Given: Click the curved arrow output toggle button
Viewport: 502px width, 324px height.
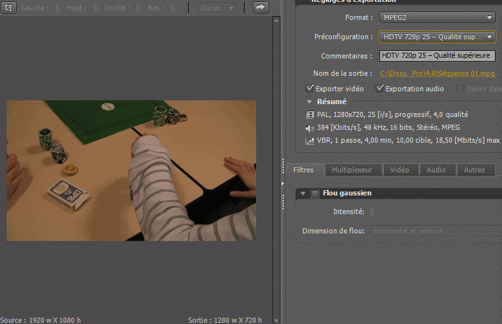Looking at the screenshot, I should pyautogui.click(x=261, y=7).
